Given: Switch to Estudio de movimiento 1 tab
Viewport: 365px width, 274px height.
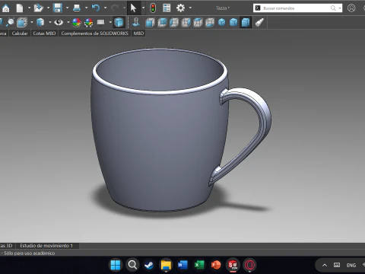Looking at the screenshot, I should coord(46,246).
